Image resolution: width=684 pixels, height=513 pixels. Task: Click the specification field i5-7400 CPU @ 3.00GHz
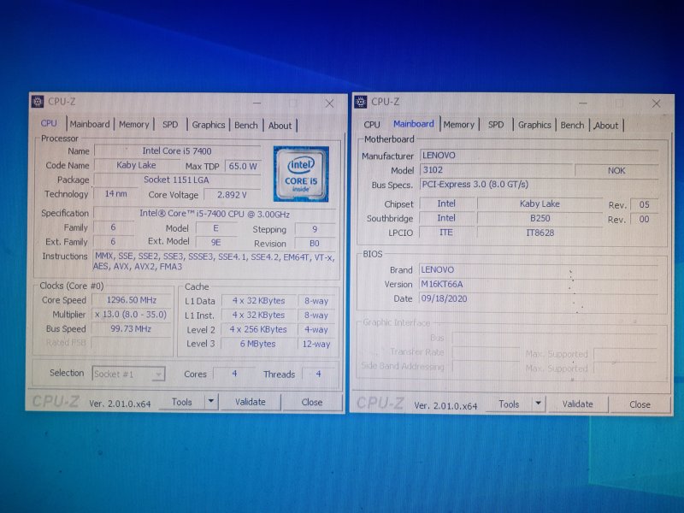pyautogui.click(x=215, y=215)
